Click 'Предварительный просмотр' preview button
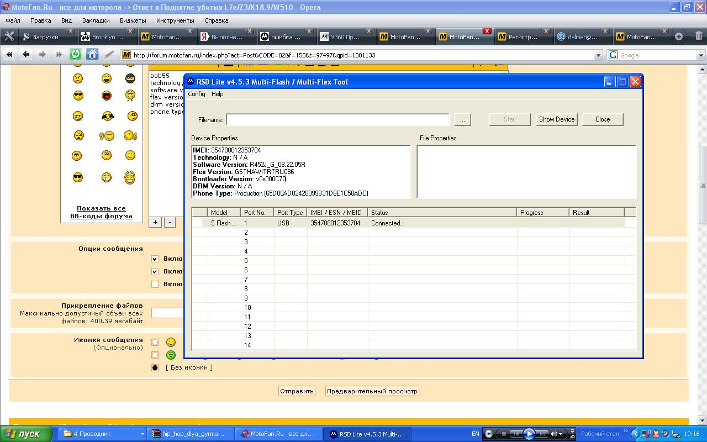The height and width of the screenshot is (442, 707). point(372,391)
